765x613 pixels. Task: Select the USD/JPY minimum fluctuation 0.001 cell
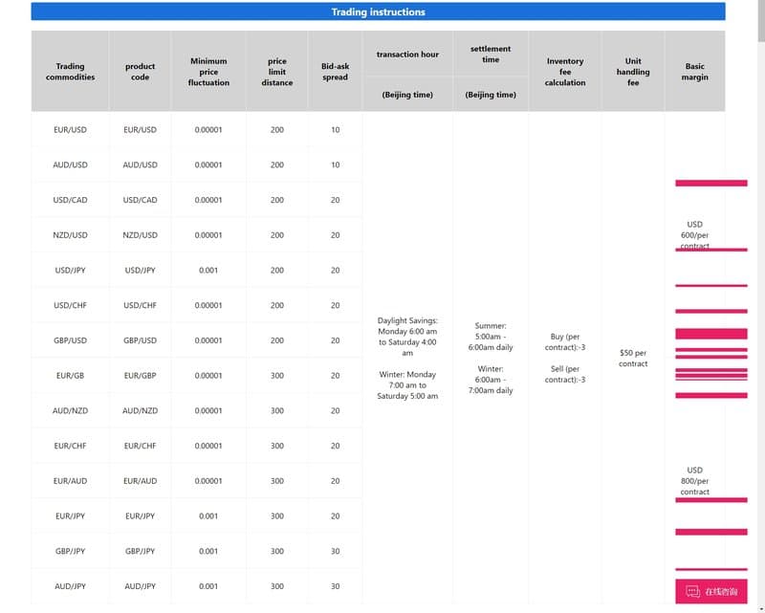click(208, 271)
